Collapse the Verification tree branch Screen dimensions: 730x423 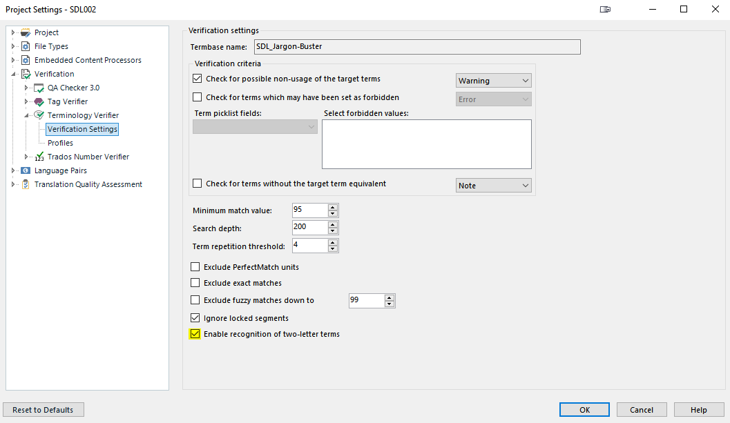tap(14, 74)
